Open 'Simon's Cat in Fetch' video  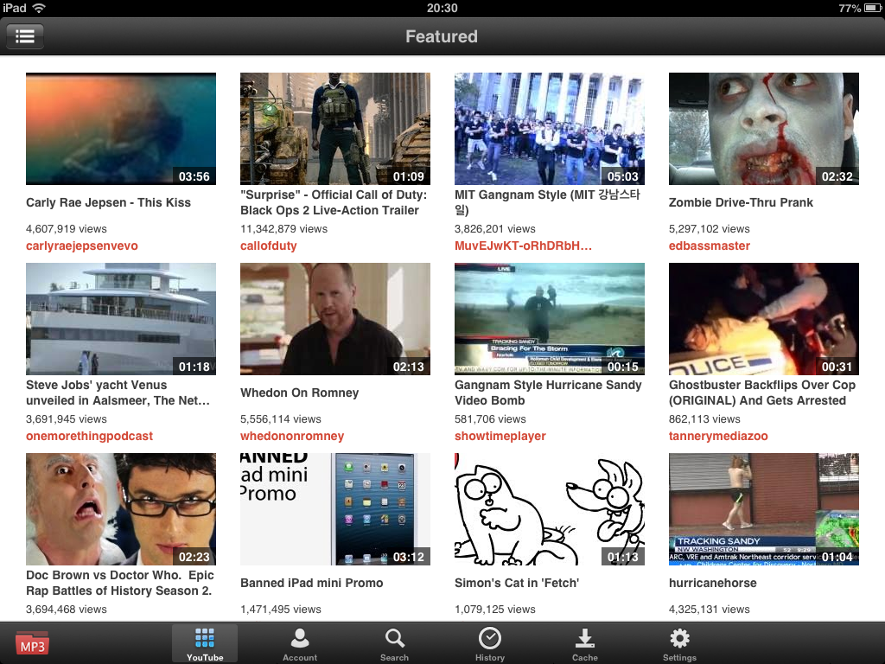[549, 508]
